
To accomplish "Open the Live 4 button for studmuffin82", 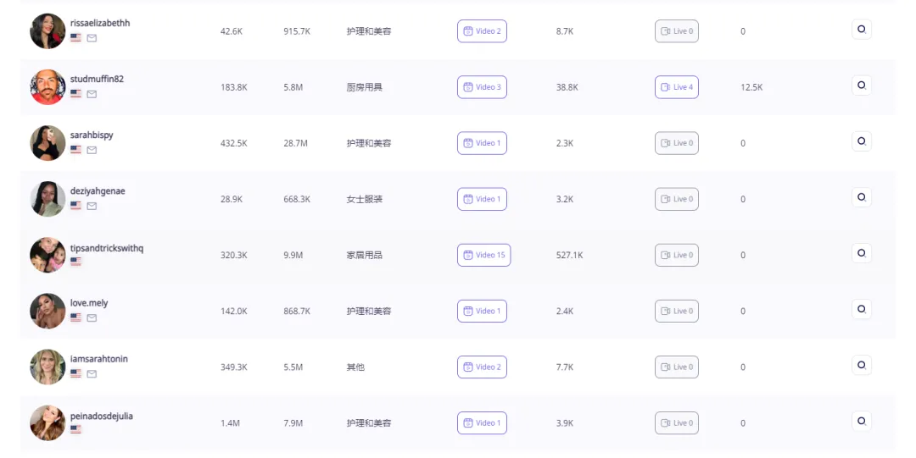I will [x=677, y=87].
